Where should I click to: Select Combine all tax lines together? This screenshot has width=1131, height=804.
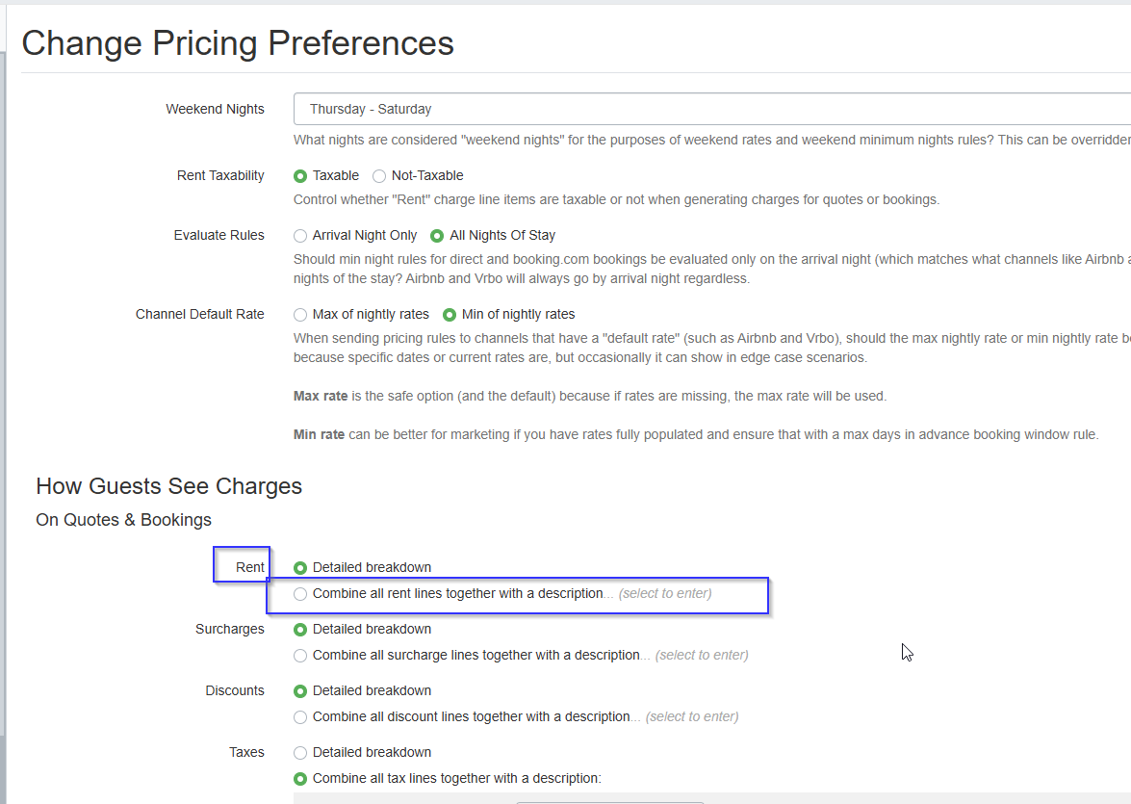click(300, 779)
